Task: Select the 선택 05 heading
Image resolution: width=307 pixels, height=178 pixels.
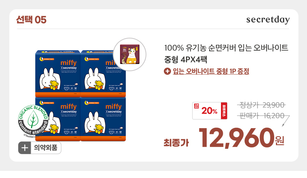Action: [31, 20]
